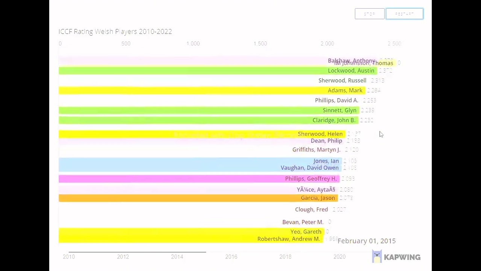Click 2018 on the timeline axis

coord(285,257)
